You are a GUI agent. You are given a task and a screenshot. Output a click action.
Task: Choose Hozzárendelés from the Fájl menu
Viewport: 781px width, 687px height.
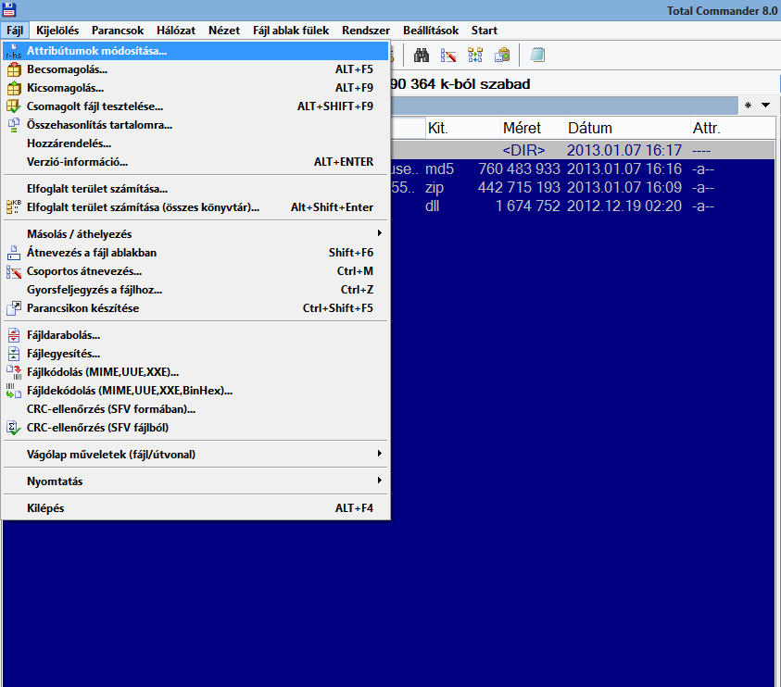pyautogui.click(x=195, y=144)
